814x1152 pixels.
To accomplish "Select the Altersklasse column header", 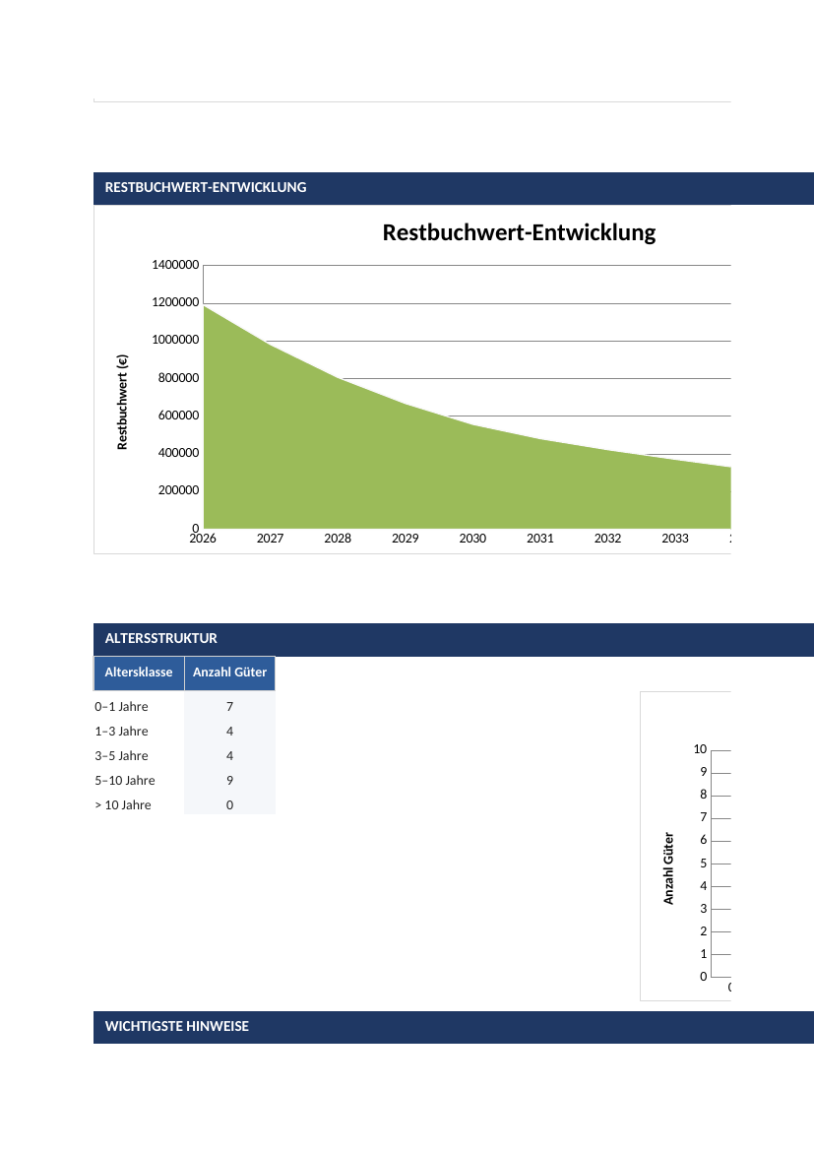I will click(139, 672).
